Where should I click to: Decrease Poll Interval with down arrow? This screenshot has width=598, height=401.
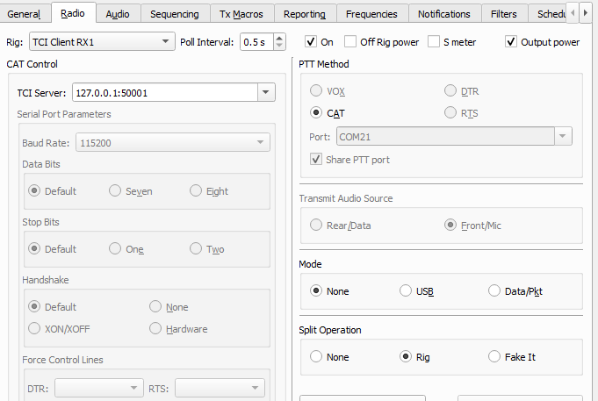[279, 46]
